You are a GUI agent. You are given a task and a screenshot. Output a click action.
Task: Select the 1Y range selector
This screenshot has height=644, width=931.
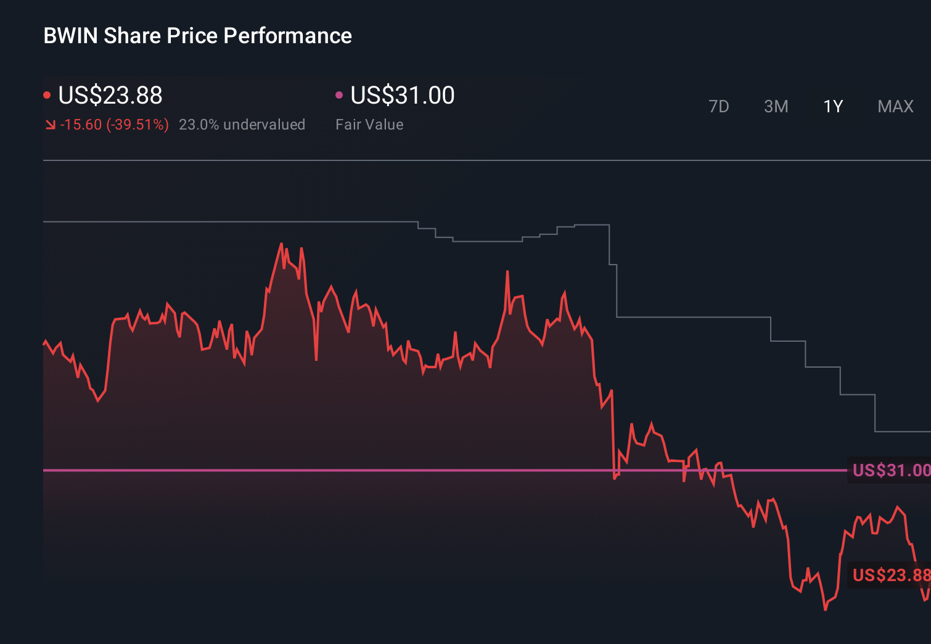pyautogui.click(x=832, y=106)
